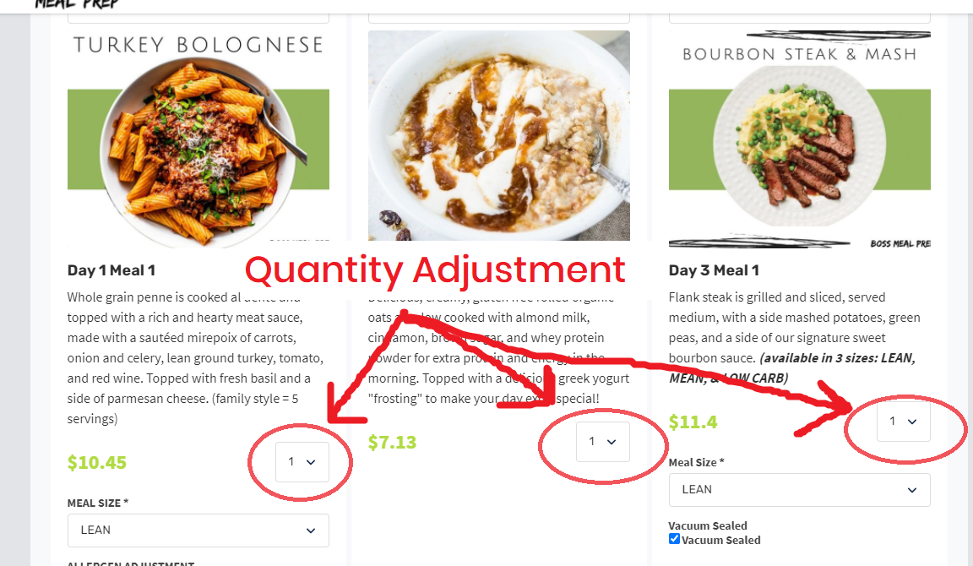This screenshot has width=973, height=566.
Task: Expand quantity dropdown beside $10.45 price
Action: coord(302,462)
